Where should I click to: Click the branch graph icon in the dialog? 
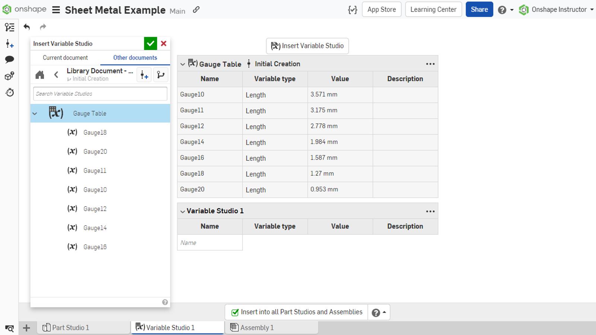[x=161, y=75]
